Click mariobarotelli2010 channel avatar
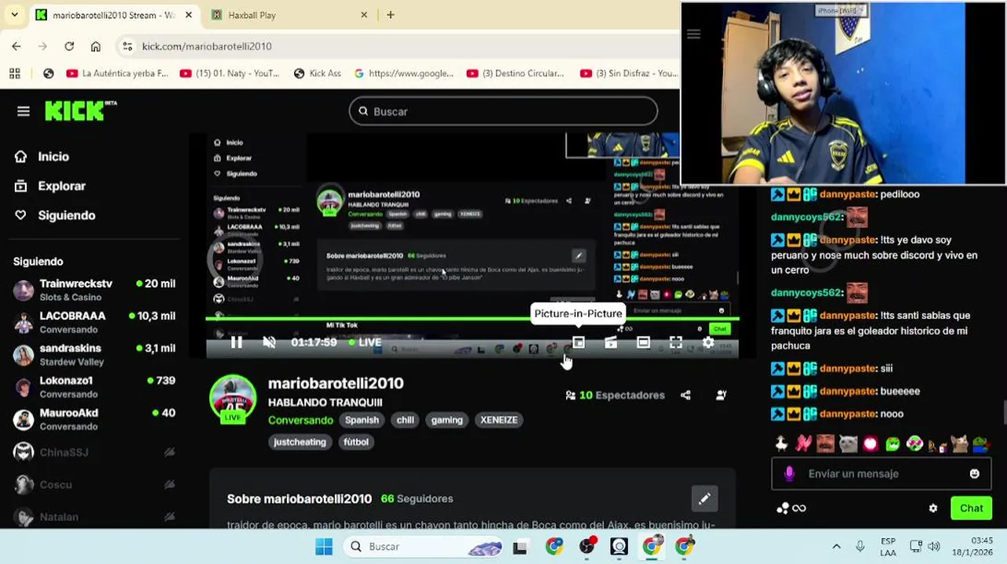 [233, 398]
